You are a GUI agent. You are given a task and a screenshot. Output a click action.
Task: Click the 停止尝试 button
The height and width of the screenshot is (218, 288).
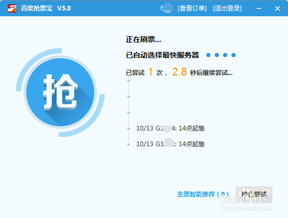[254, 194]
